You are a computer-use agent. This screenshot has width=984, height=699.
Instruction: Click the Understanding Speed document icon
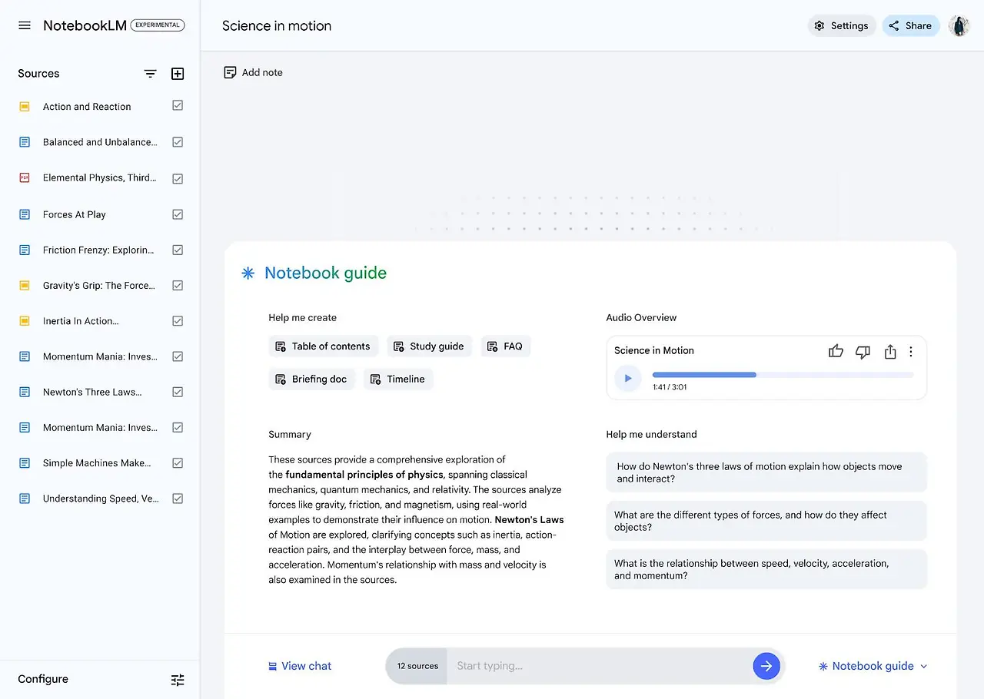(x=25, y=499)
